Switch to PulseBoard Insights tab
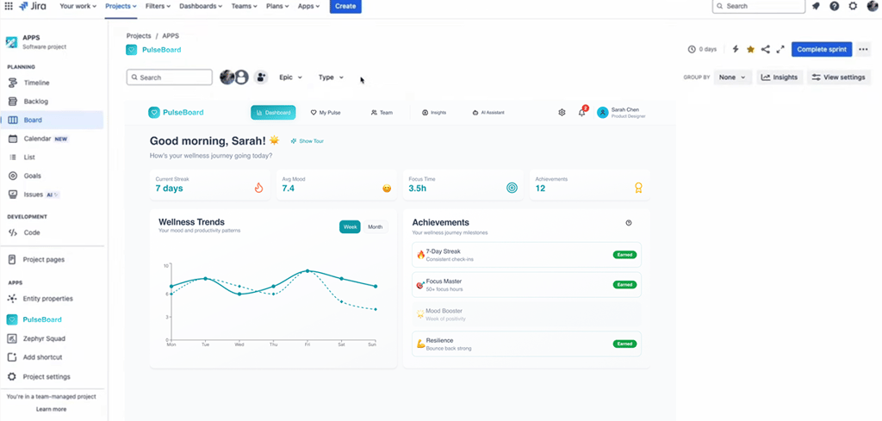The width and height of the screenshot is (882, 421). (x=434, y=113)
